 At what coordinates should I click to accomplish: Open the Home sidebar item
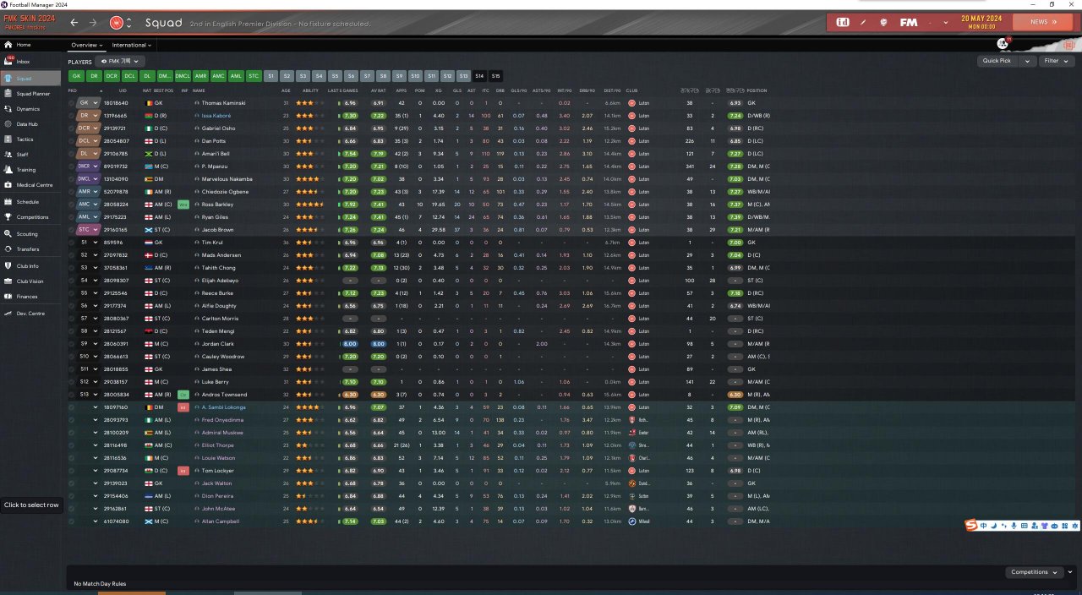point(30,45)
